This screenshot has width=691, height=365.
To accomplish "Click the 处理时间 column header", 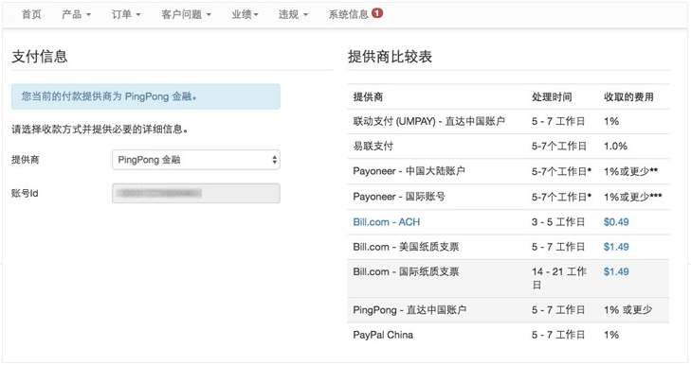I will [552, 97].
